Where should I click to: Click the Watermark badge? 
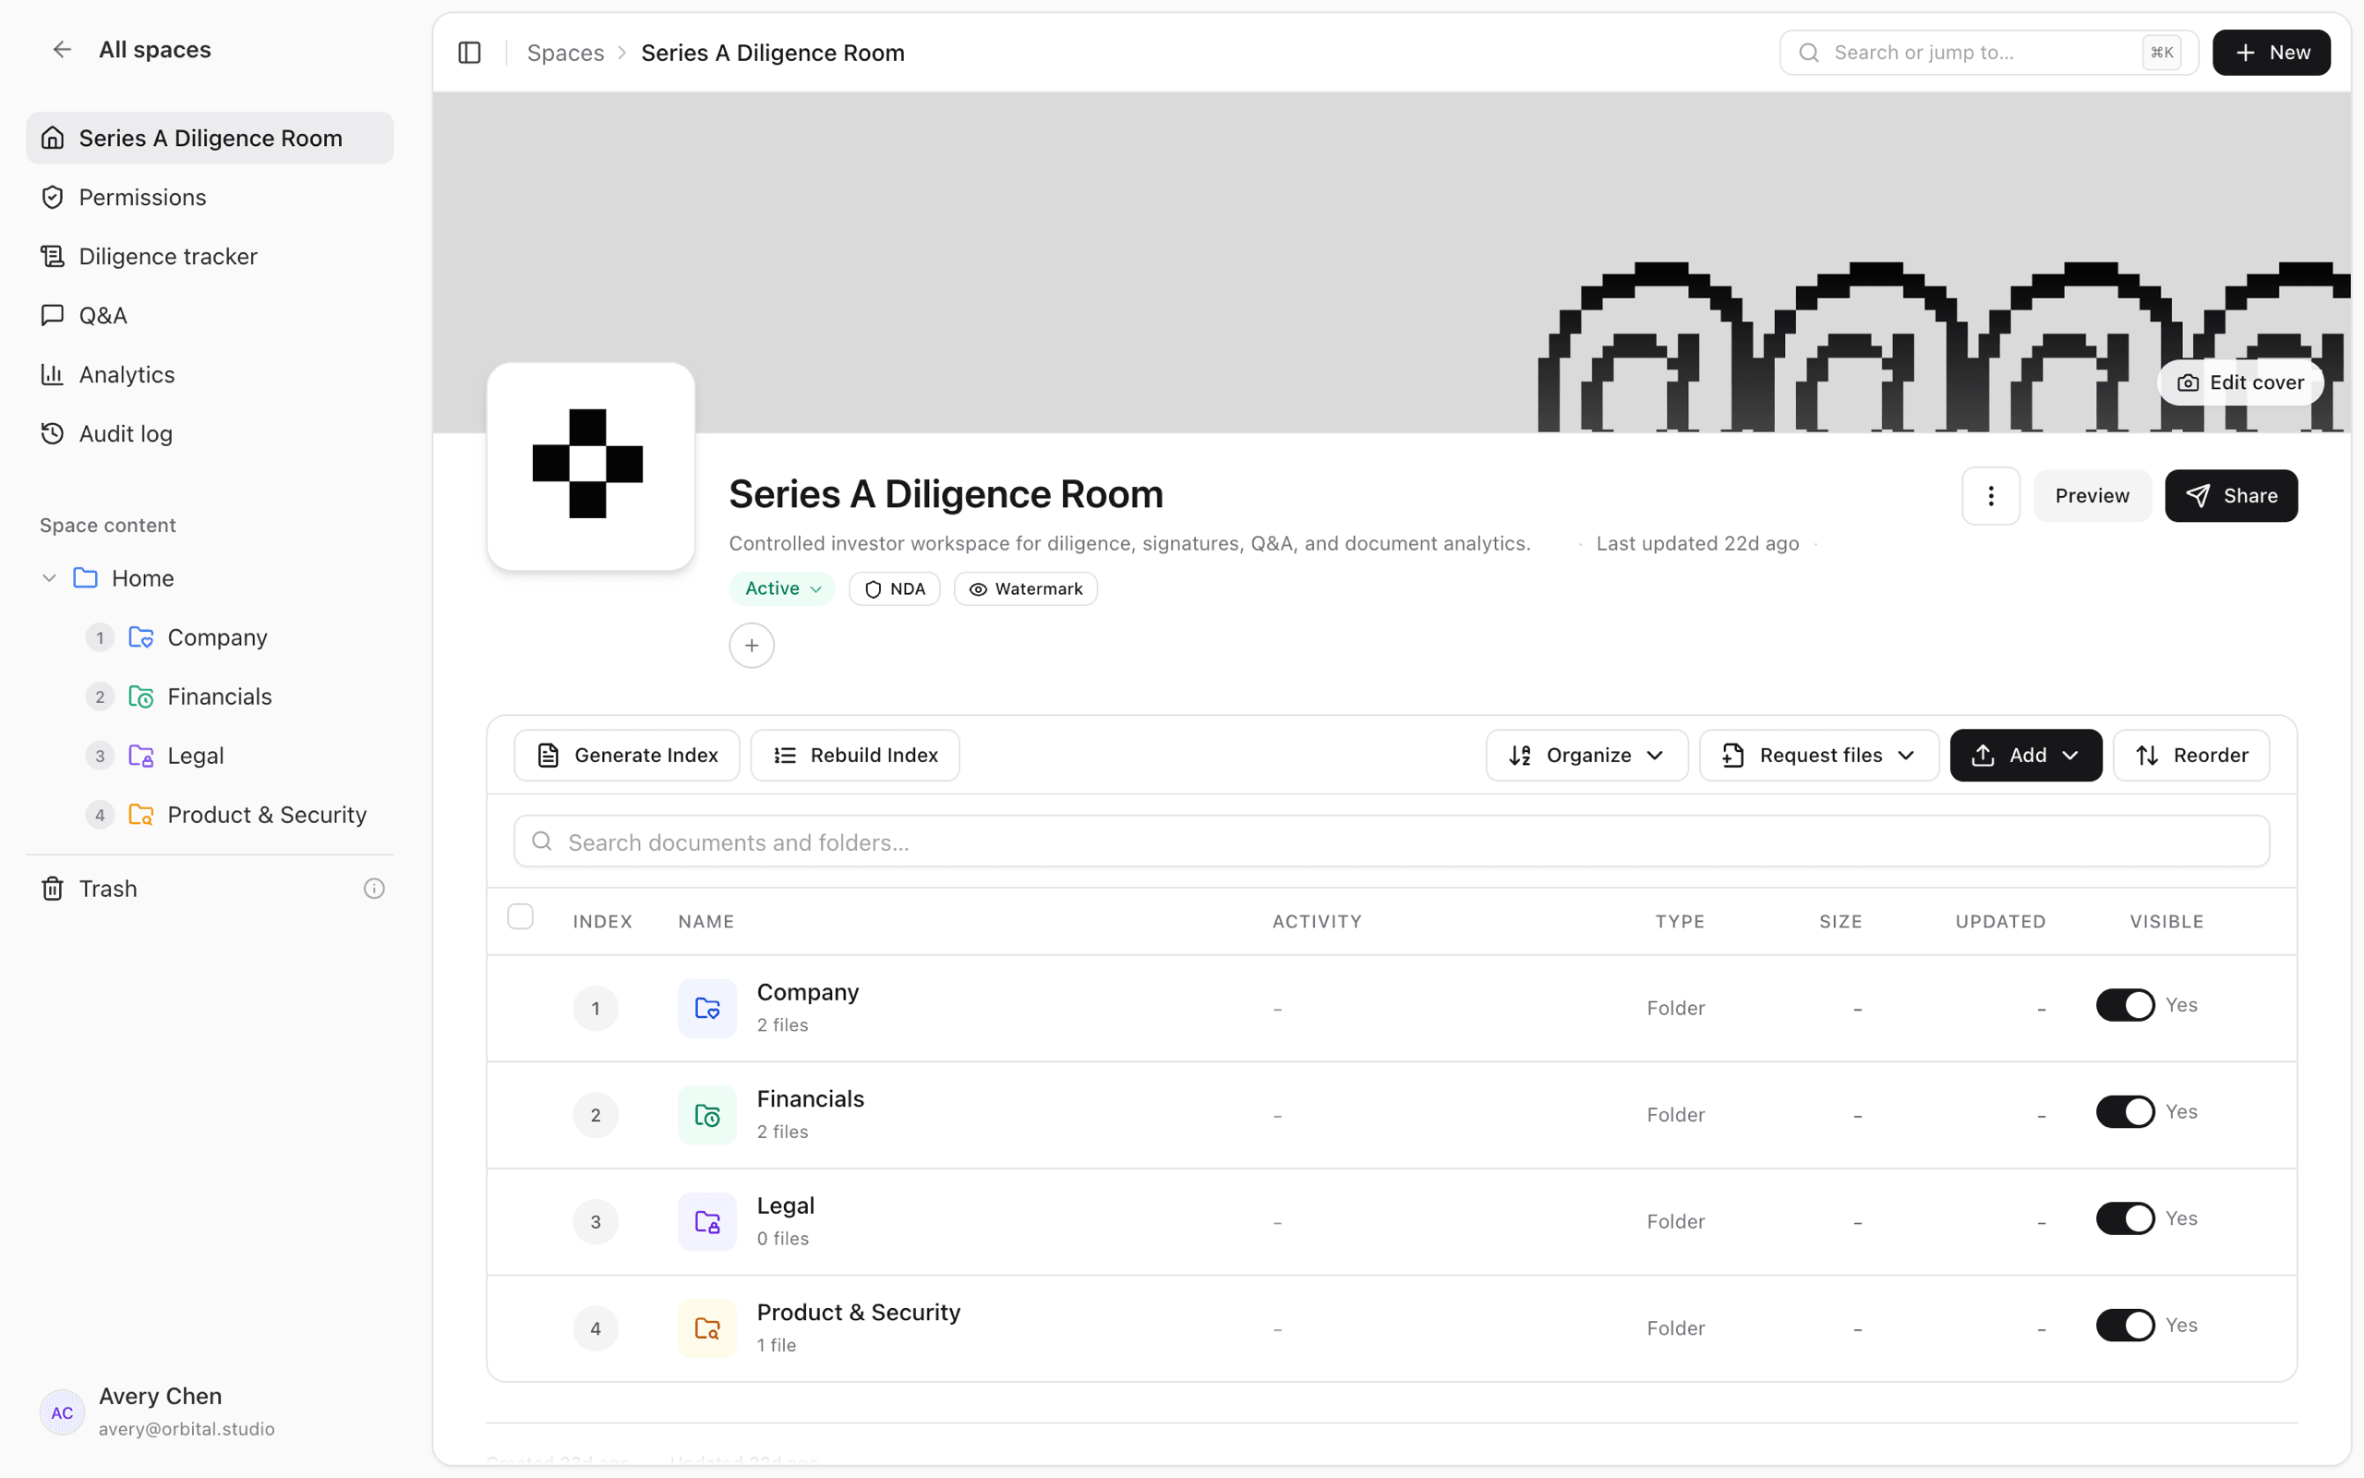(x=1026, y=588)
